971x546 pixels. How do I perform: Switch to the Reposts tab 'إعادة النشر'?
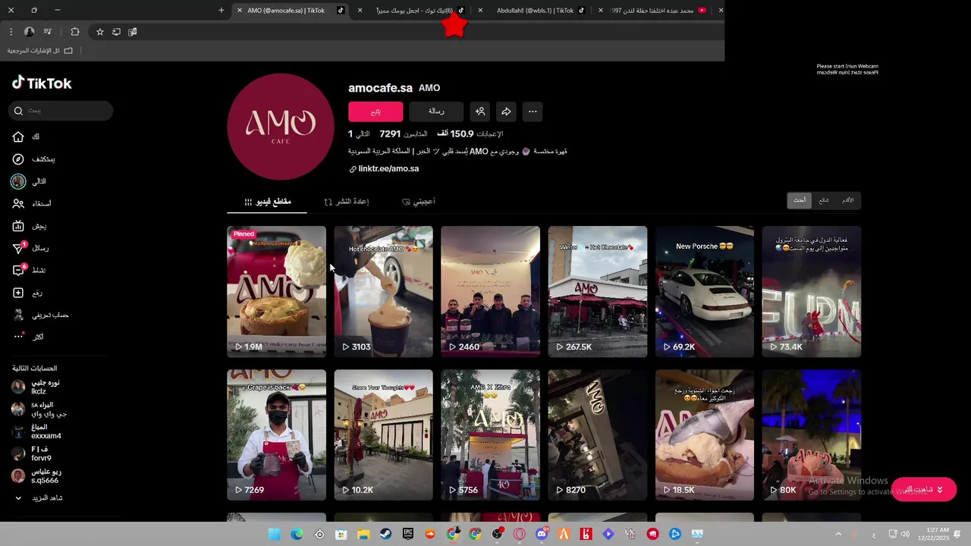coord(346,202)
